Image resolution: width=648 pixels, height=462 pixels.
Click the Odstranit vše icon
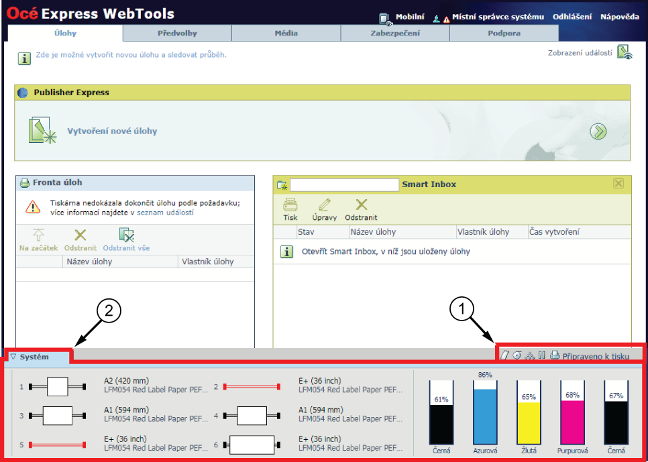click(127, 235)
